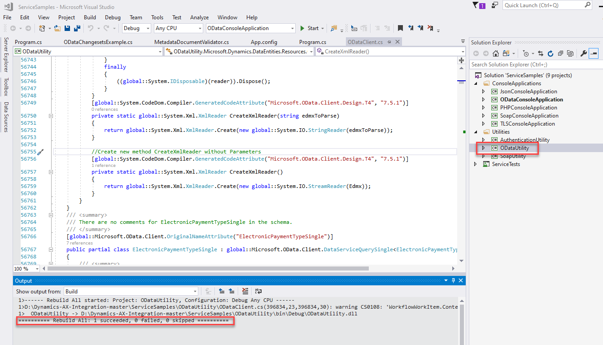Open the Any CPU platform dropdown
The image size is (603, 345).
178,28
